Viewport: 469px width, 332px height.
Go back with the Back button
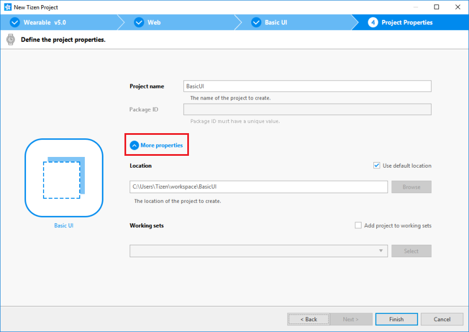308,319
